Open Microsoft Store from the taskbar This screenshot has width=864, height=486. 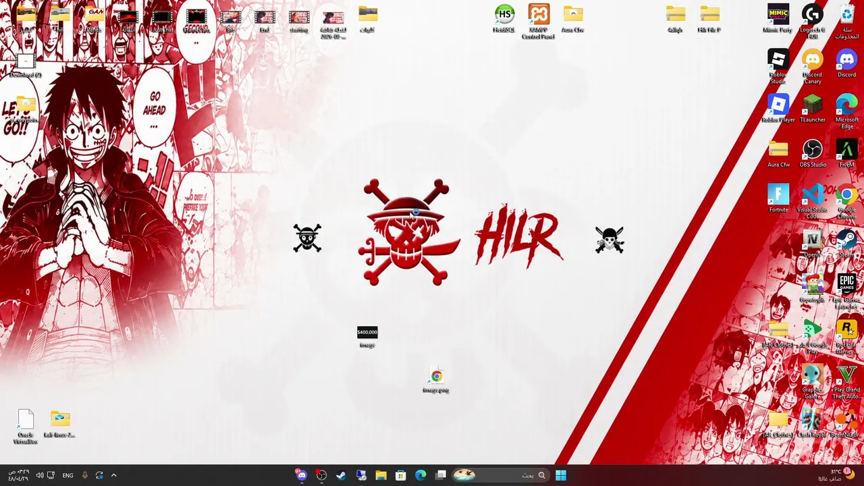(x=400, y=475)
